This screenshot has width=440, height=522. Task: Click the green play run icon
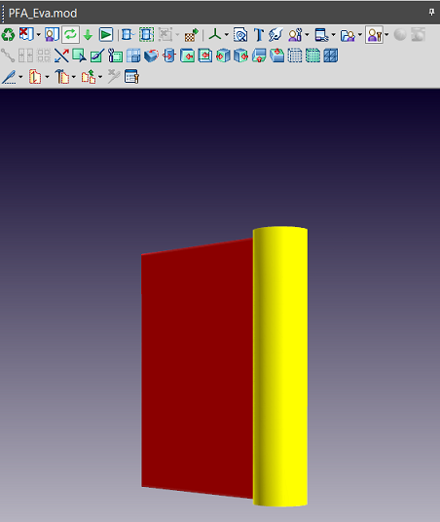click(106, 35)
